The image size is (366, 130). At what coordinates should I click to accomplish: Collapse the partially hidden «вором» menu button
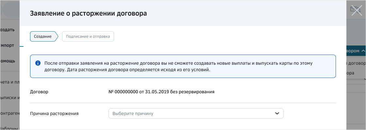click(x=355, y=51)
